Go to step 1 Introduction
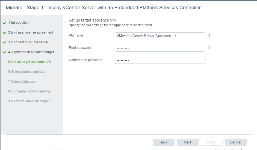This screenshot has height=150, width=257. click(18, 23)
